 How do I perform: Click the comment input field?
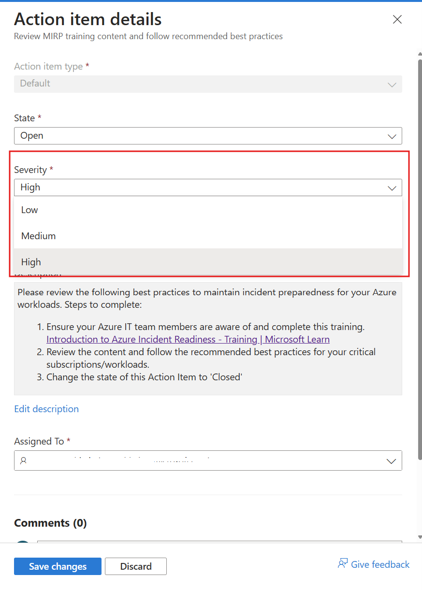coord(219,542)
